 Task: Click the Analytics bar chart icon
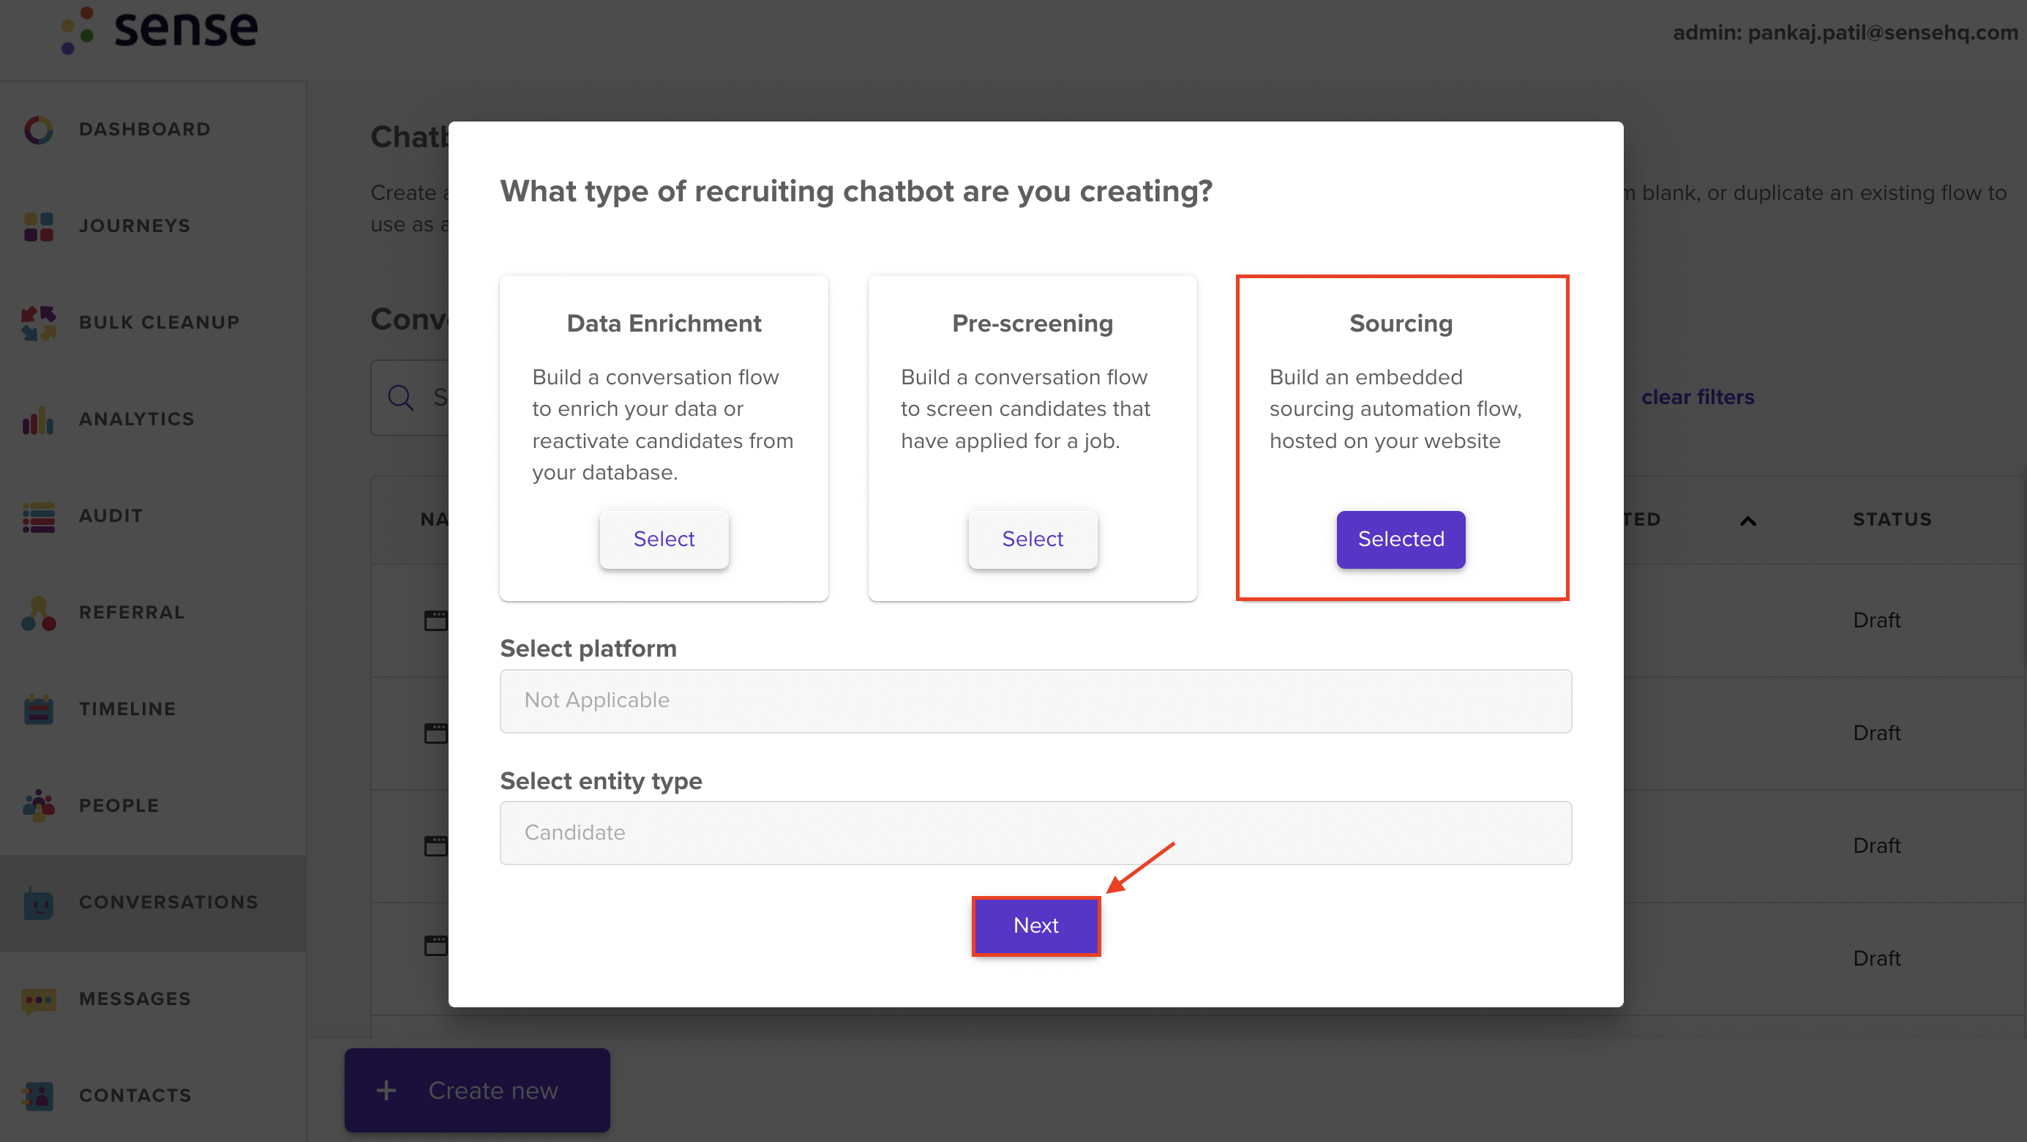[x=38, y=419]
